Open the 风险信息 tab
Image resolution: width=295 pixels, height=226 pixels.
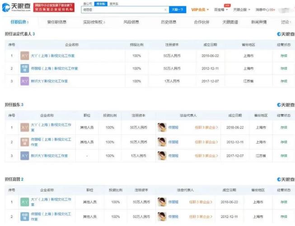click(x=131, y=22)
